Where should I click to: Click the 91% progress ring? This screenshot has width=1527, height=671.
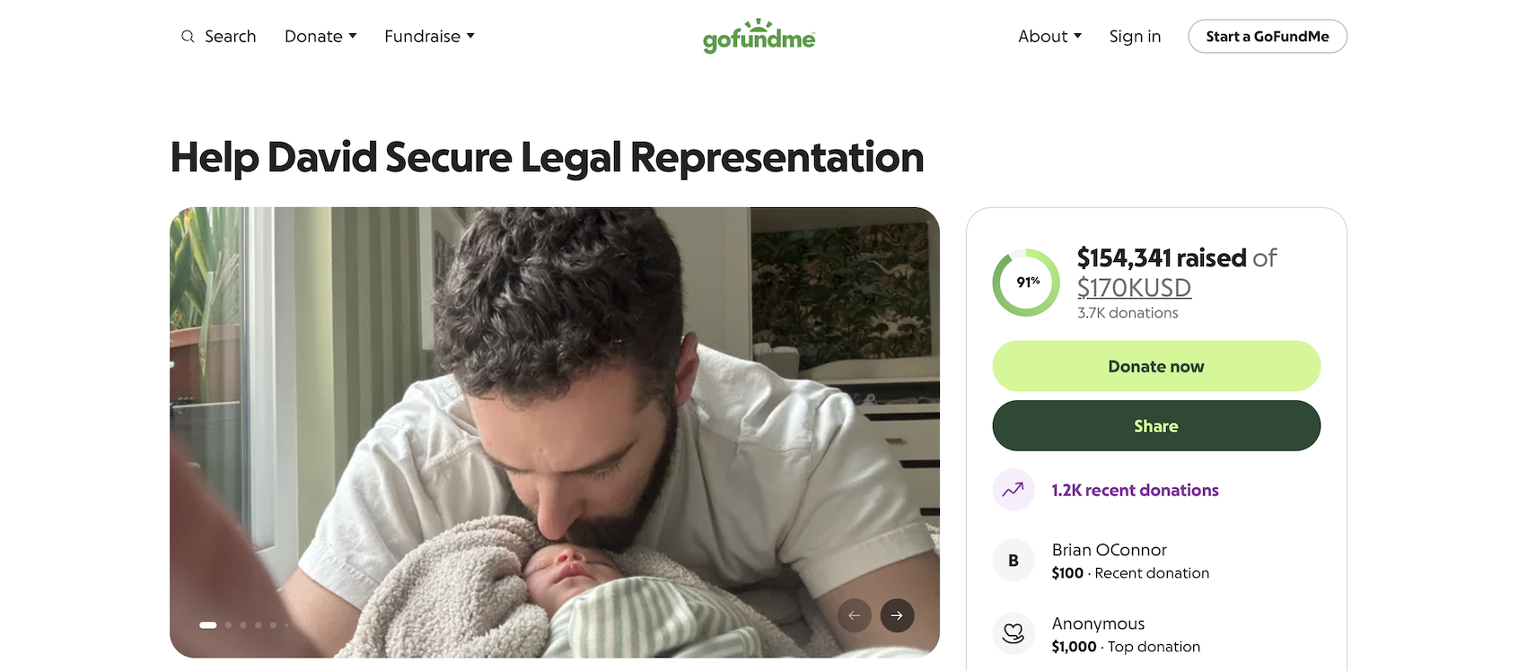(1026, 283)
